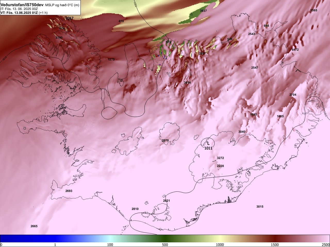Click the MSLP og hæð 0°C (m) caption
330x247 pixels.
point(62,5)
